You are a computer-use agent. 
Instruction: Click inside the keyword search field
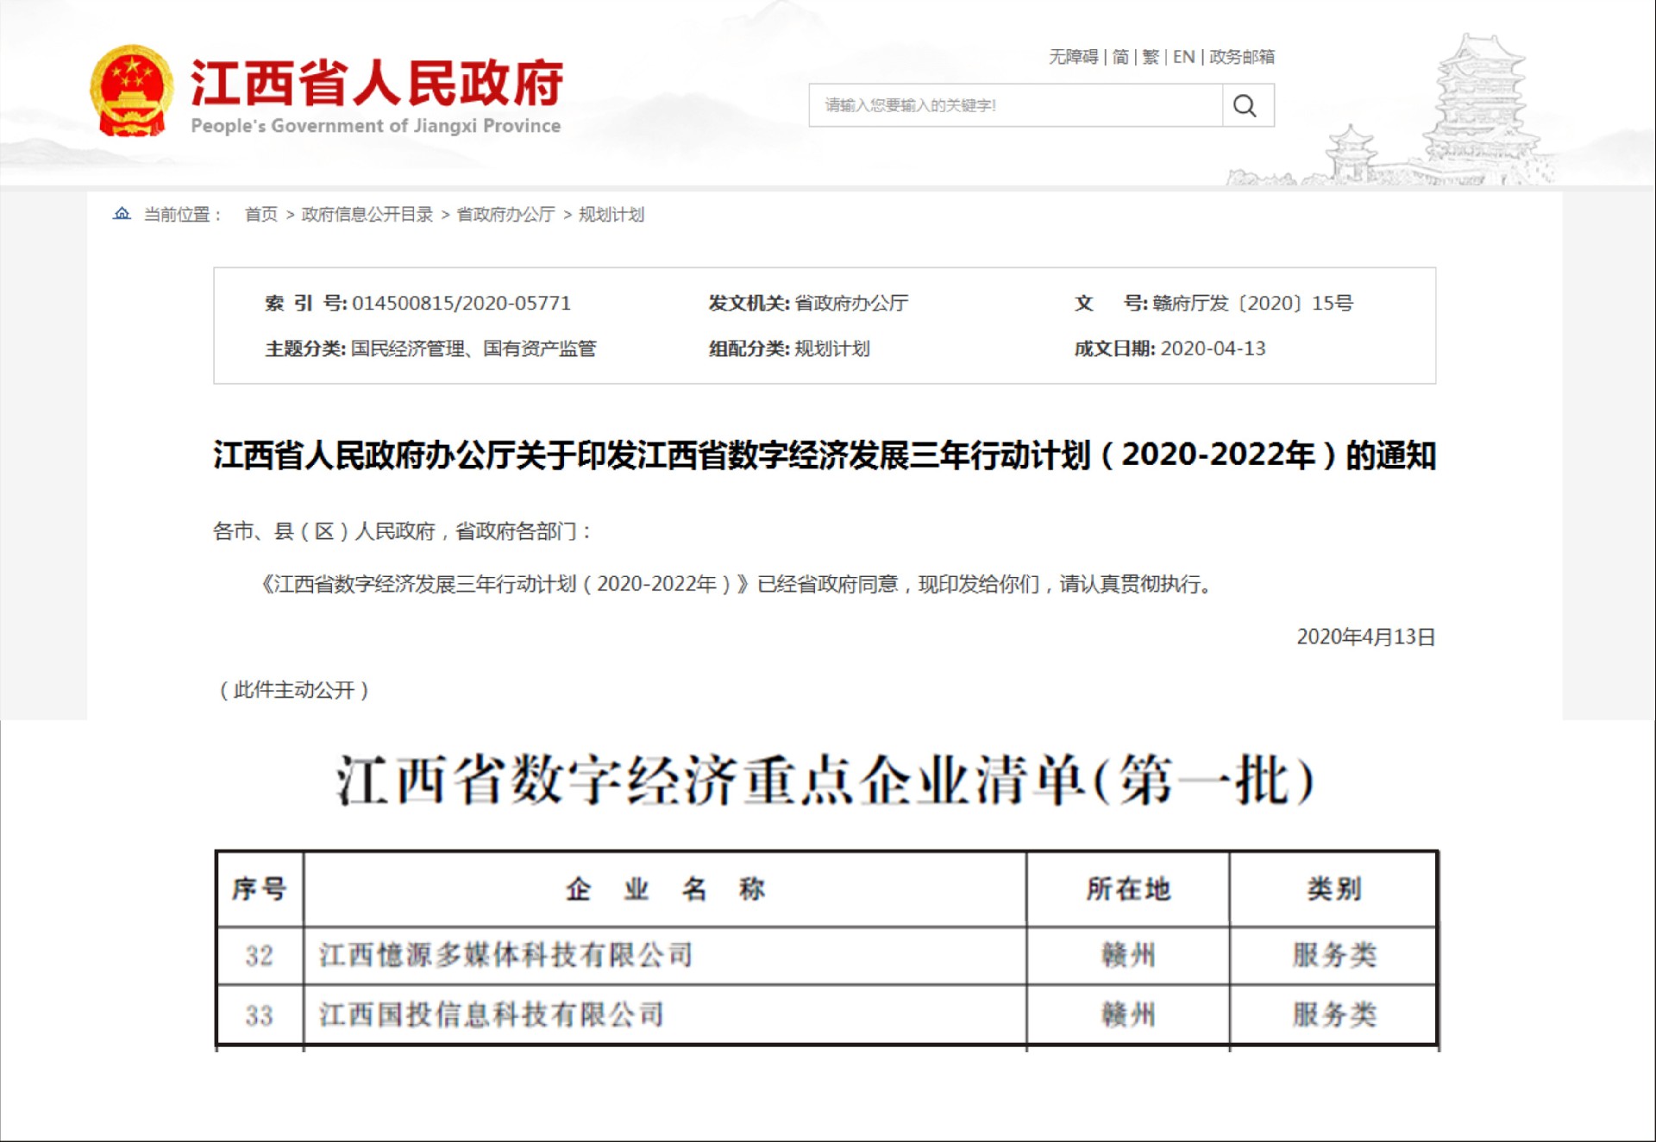click(x=1014, y=105)
